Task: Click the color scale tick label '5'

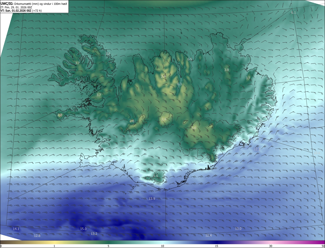Action: [x=108, y=246]
